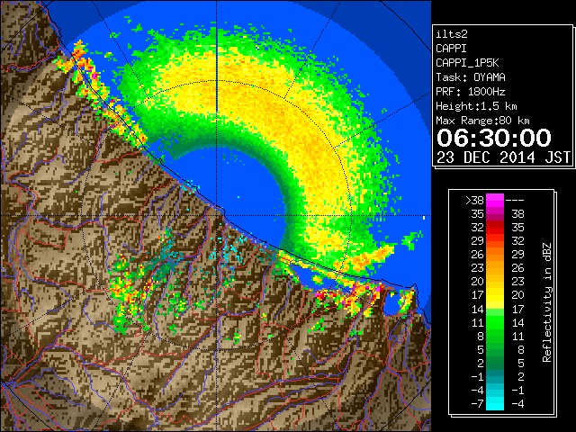576x432 pixels.
Task: Pick the cyan -7 to -4 dBZ swatch
Action: coord(495,403)
